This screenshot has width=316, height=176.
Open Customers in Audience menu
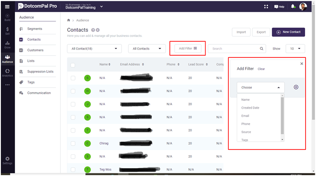pyautogui.click(x=35, y=50)
